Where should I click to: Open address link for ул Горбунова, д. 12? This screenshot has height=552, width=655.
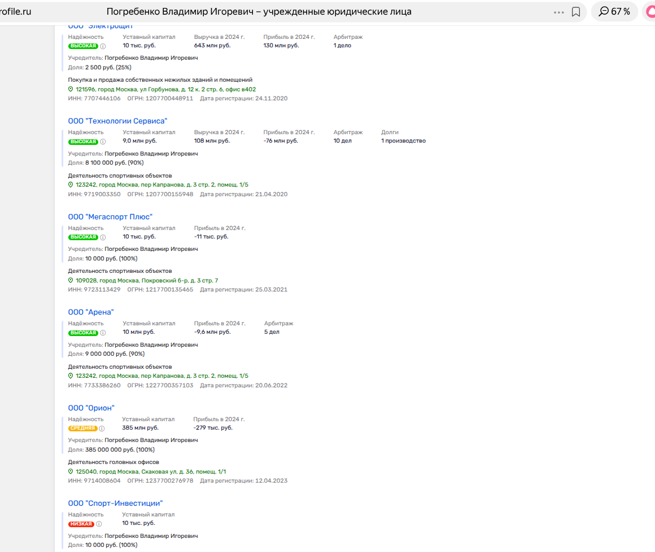[x=165, y=89]
